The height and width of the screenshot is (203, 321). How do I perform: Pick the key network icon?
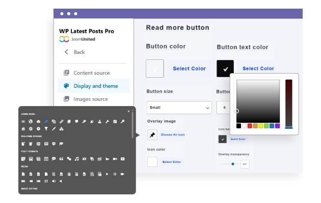tap(122, 121)
